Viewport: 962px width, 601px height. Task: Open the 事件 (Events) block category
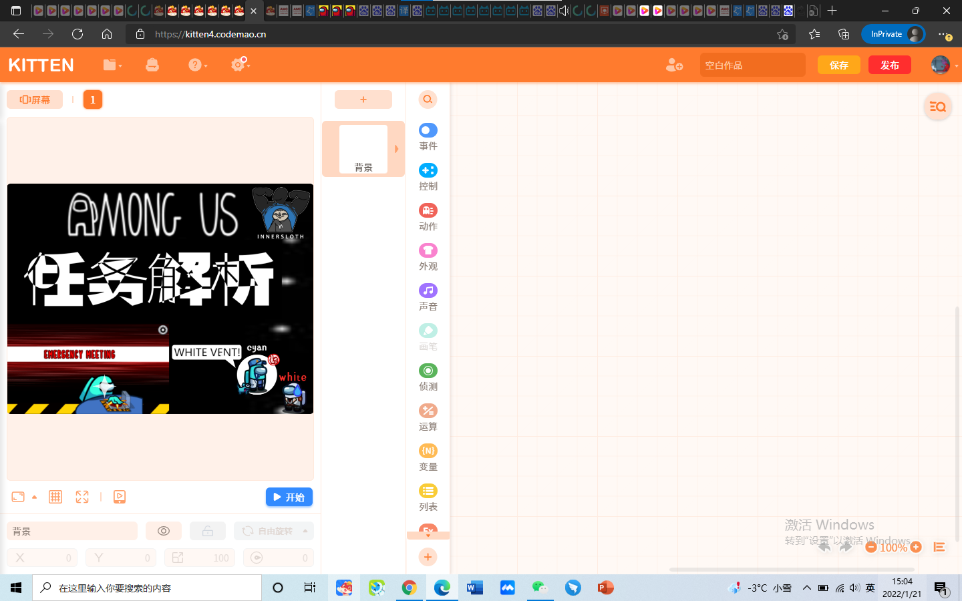(428, 137)
